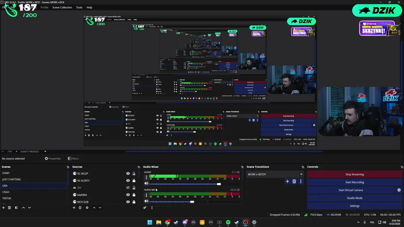Open Spotify from the taskbar

228,222
